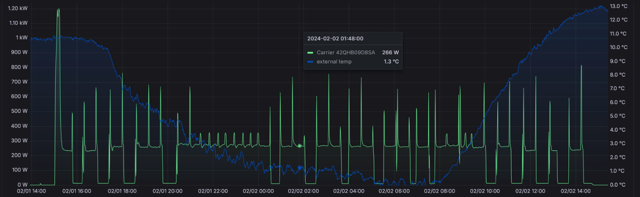
Task: Click the 1.3 °C value in tooltip
Action: (x=391, y=62)
